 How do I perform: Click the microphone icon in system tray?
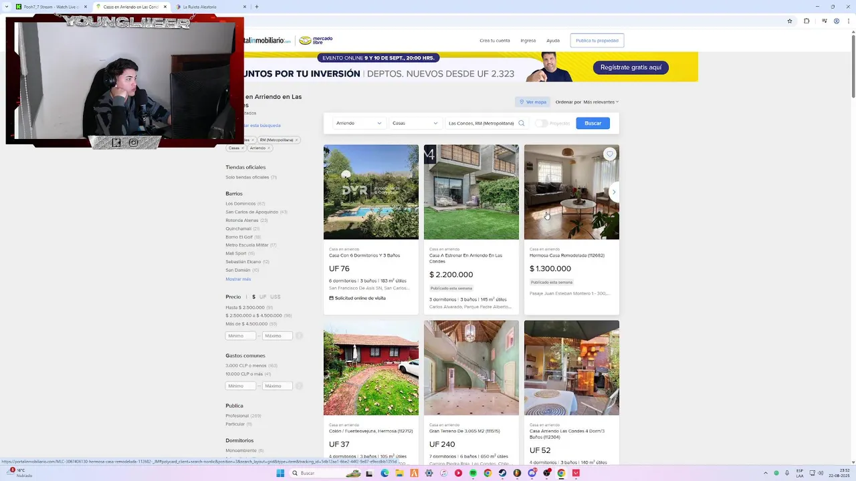(x=786, y=473)
